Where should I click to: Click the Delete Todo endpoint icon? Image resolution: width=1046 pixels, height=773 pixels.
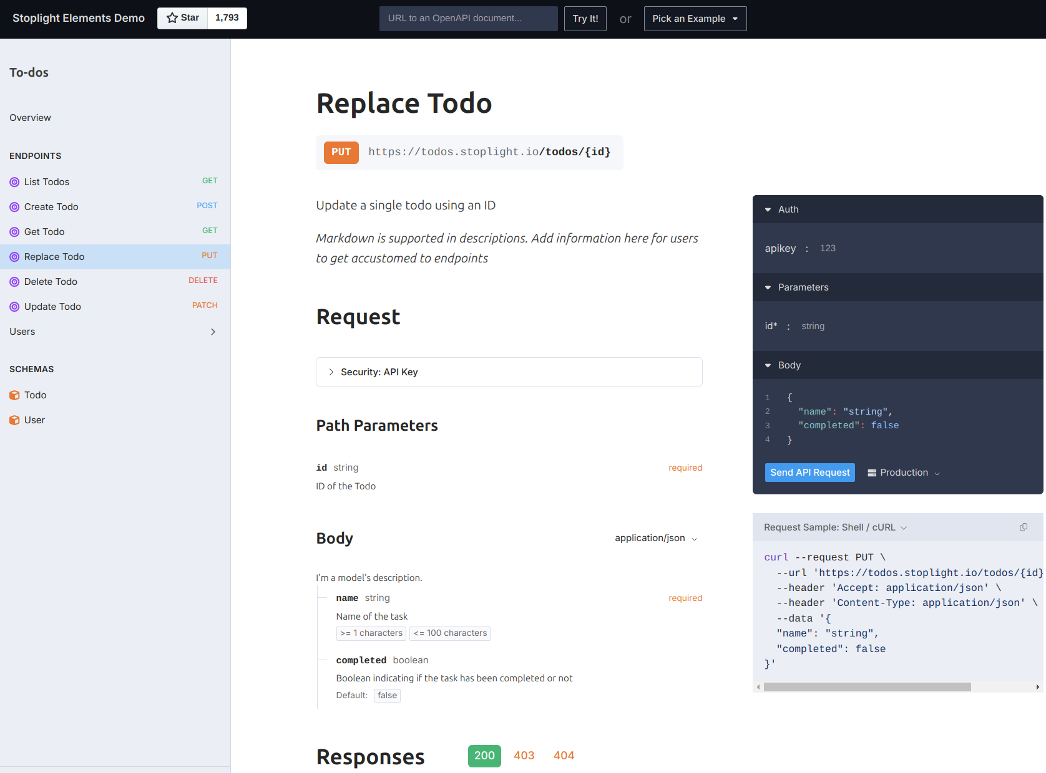click(x=14, y=282)
